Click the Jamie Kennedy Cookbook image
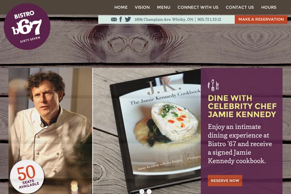Image resolution: width=291 pixels, height=194 pixels. click(156, 132)
